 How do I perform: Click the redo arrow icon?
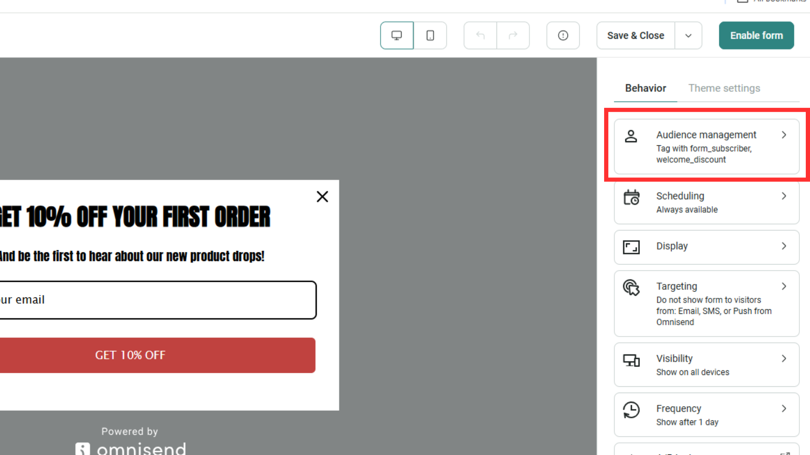(x=513, y=35)
